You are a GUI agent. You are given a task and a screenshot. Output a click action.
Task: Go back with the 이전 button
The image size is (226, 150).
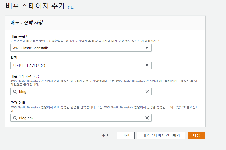[126, 135]
